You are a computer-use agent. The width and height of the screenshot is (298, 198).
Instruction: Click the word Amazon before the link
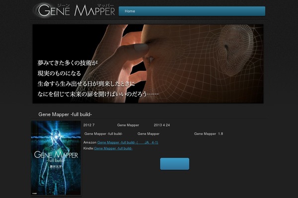point(90,142)
